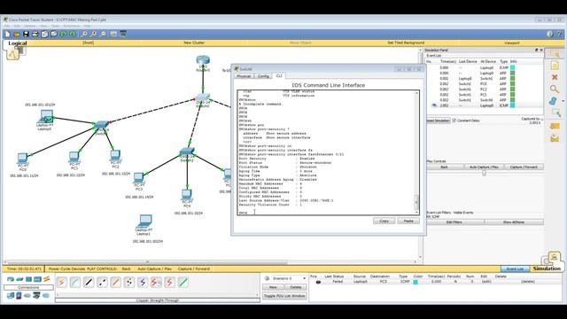
Task: Select Routers device category icon
Action: coord(11,279)
